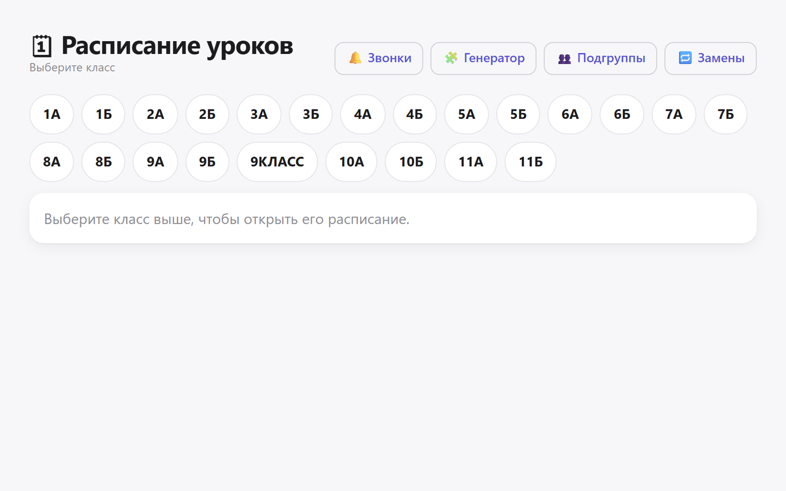Pick class 3А

pyautogui.click(x=259, y=114)
